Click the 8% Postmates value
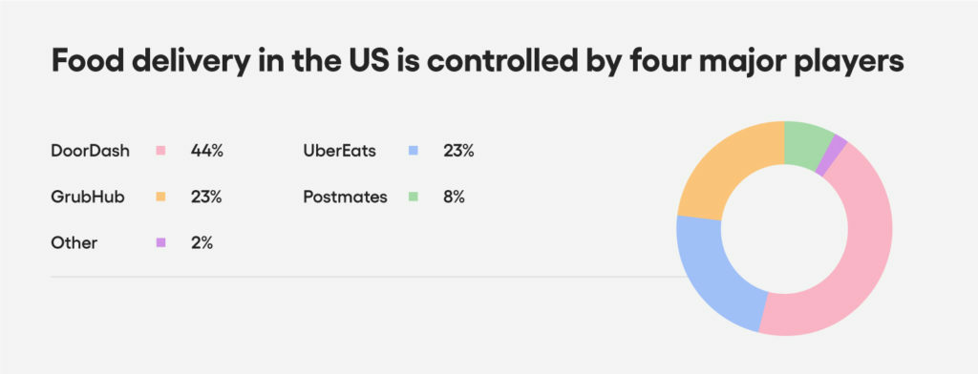The height and width of the screenshot is (374, 978). 454,197
